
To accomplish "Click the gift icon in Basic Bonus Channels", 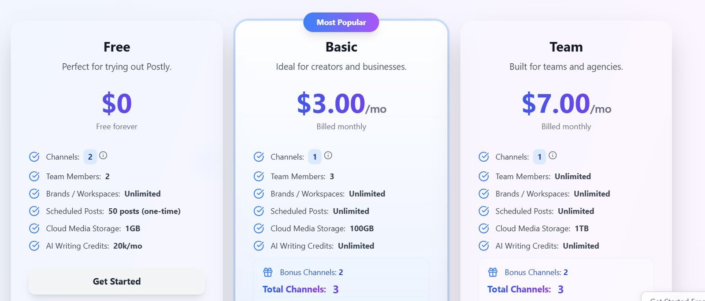I will click(x=268, y=272).
